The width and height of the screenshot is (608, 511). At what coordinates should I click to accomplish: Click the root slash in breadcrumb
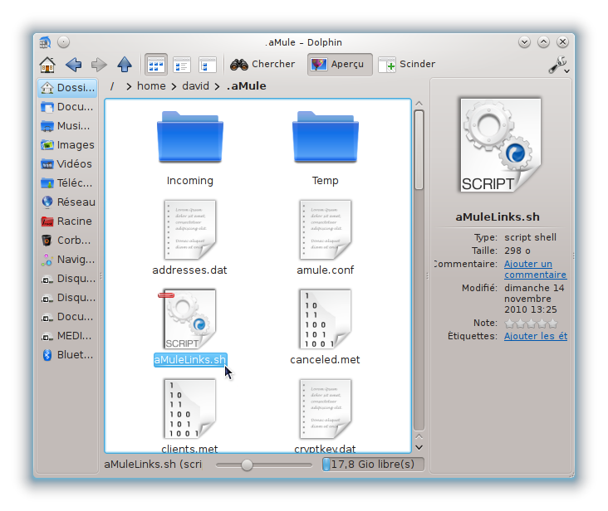pos(112,86)
